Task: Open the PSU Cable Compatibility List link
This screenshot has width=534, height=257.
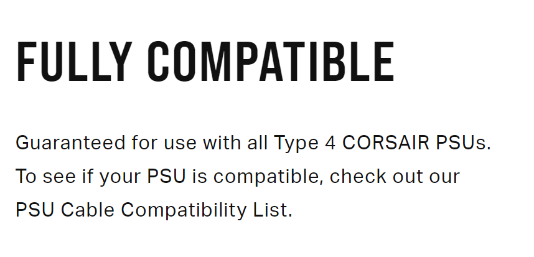Action: (x=154, y=210)
